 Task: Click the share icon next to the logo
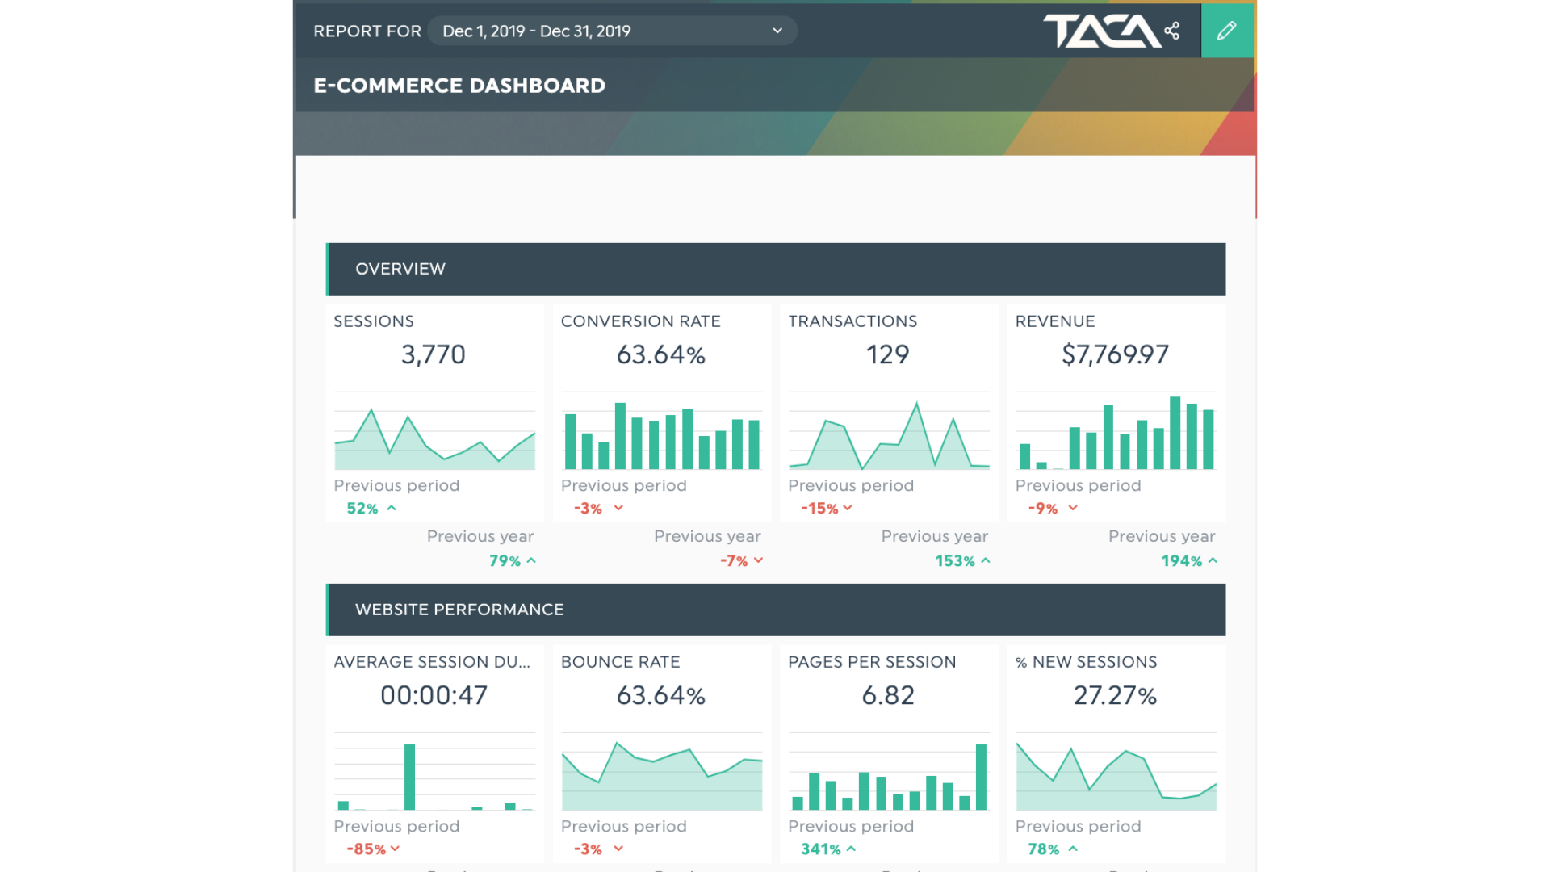click(x=1172, y=31)
